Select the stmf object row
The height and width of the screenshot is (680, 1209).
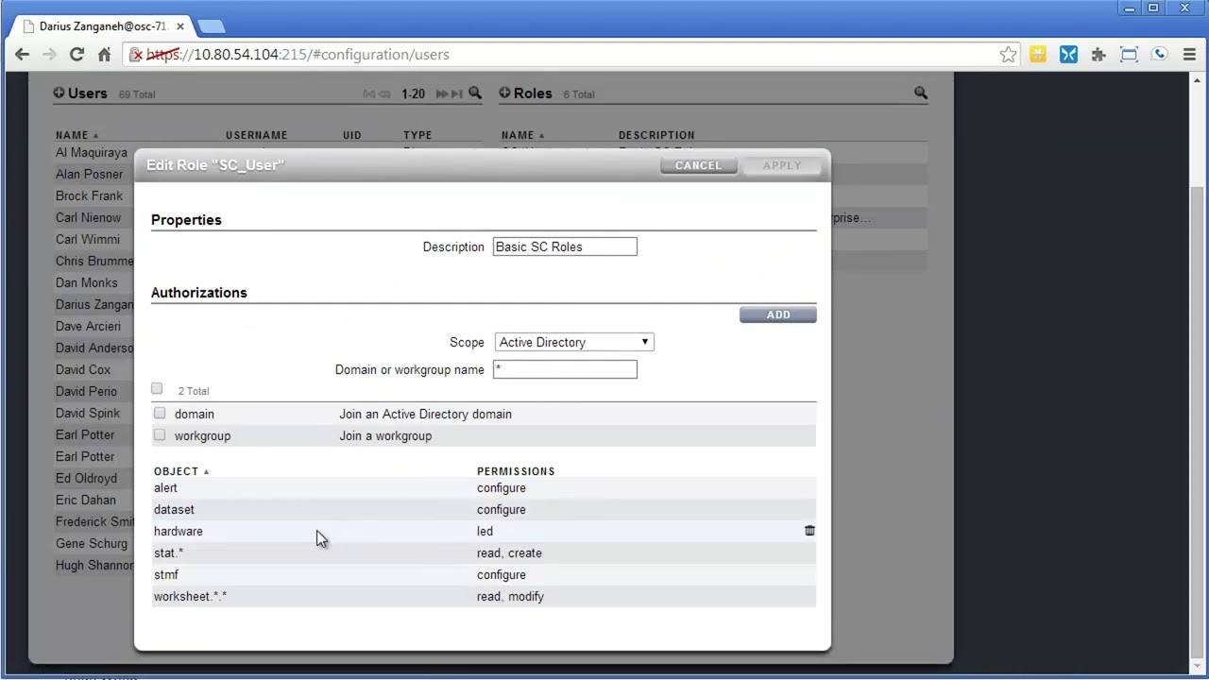pos(484,574)
